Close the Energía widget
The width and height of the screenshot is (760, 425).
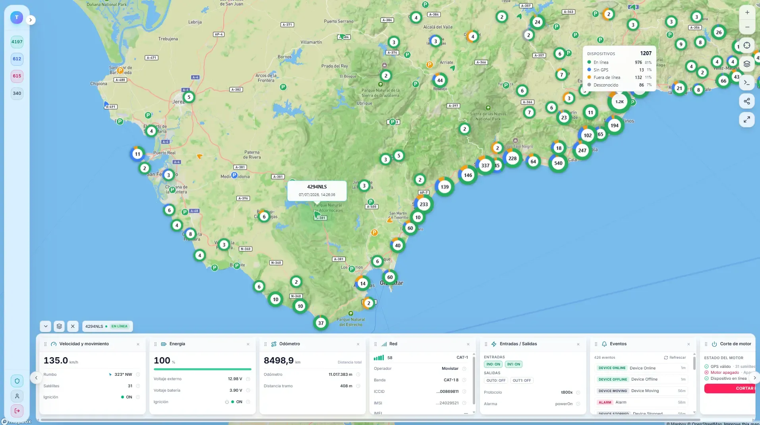[248, 344]
